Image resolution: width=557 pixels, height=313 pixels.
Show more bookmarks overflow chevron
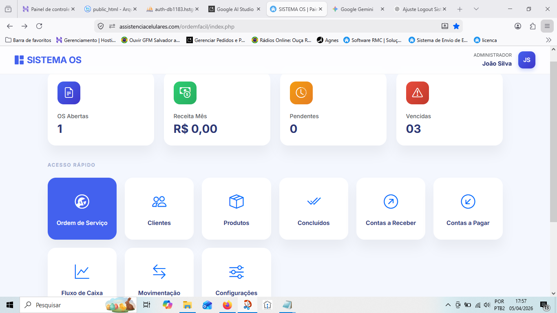pos(548,40)
